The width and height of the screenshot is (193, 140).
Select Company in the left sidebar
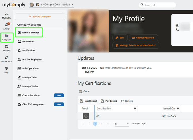click(x=6, y=37)
